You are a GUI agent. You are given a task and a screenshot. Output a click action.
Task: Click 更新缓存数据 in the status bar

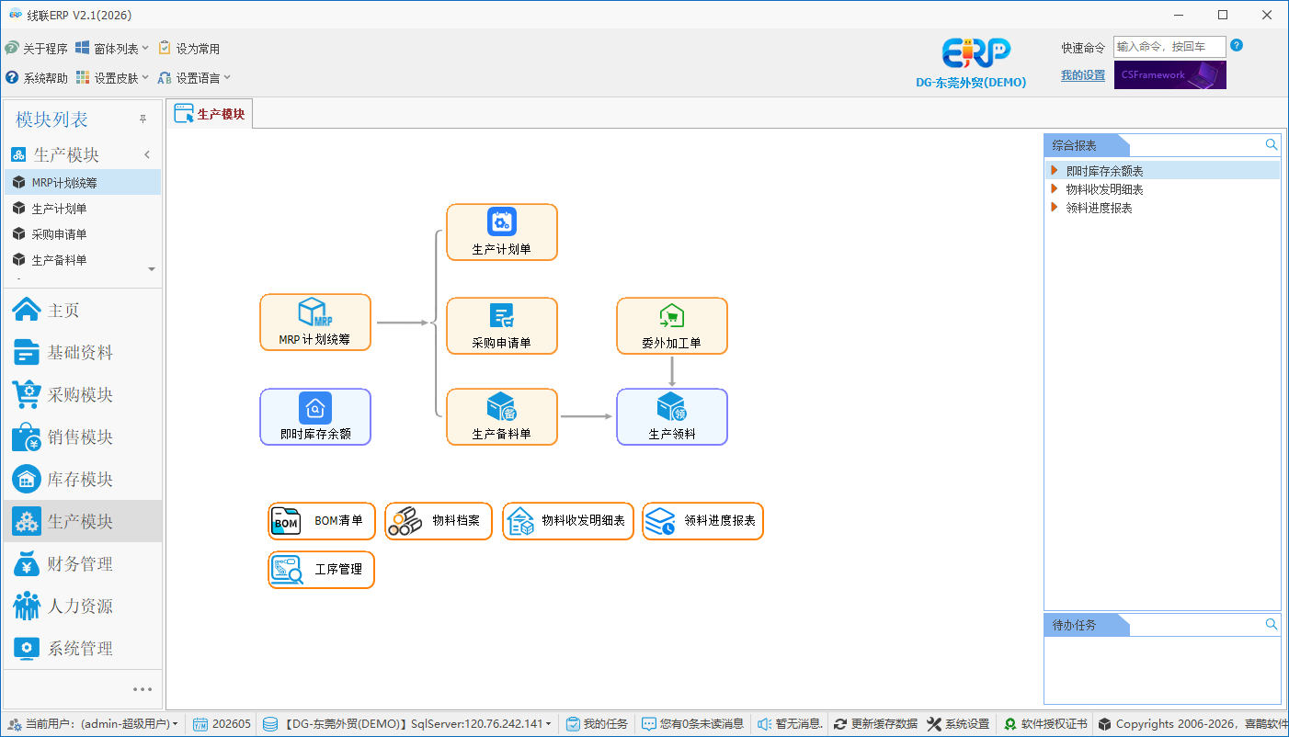[x=875, y=724]
